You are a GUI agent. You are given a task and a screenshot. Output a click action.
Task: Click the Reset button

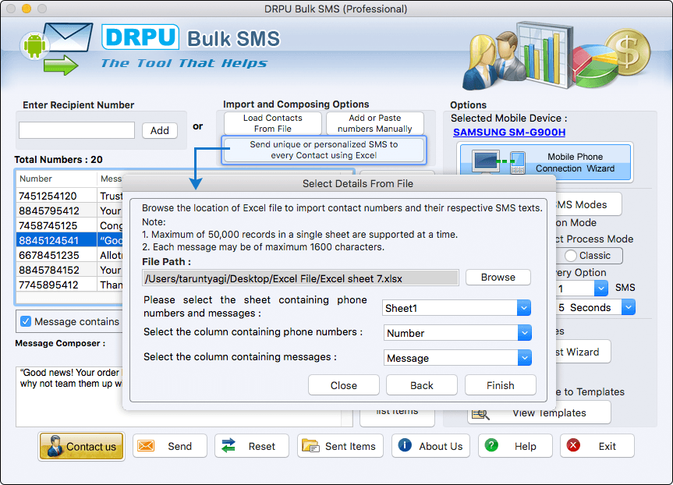click(252, 446)
